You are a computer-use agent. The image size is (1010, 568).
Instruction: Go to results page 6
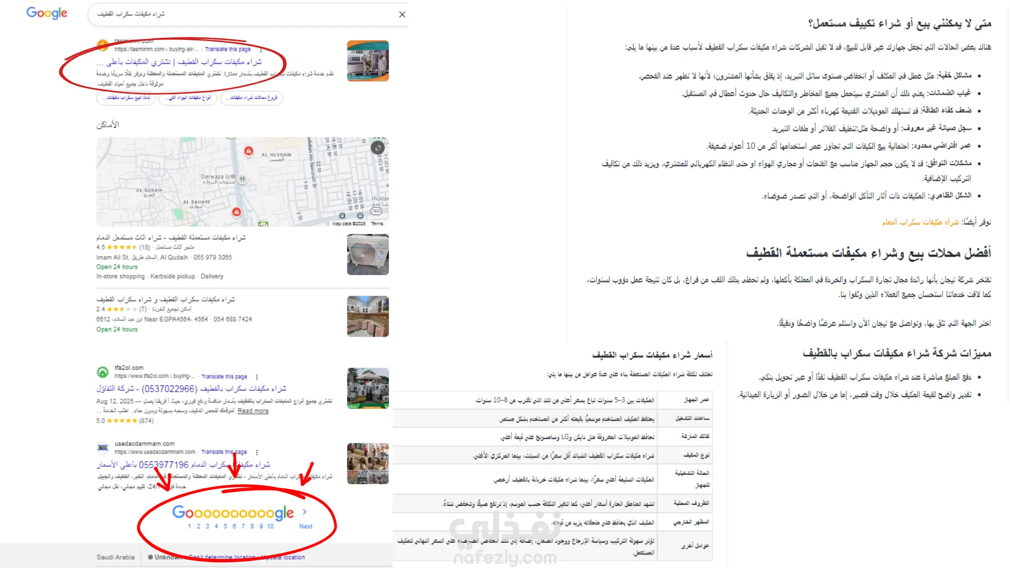[234, 526]
